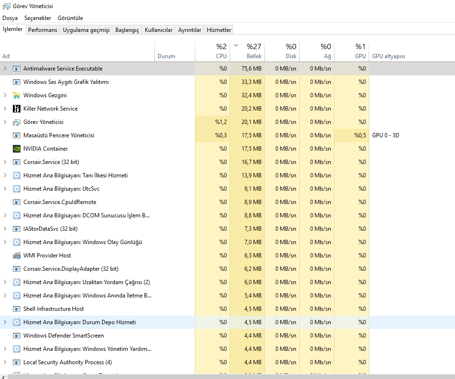Select the İşlemler tab
The height and width of the screenshot is (379, 455).
click(x=12, y=30)
